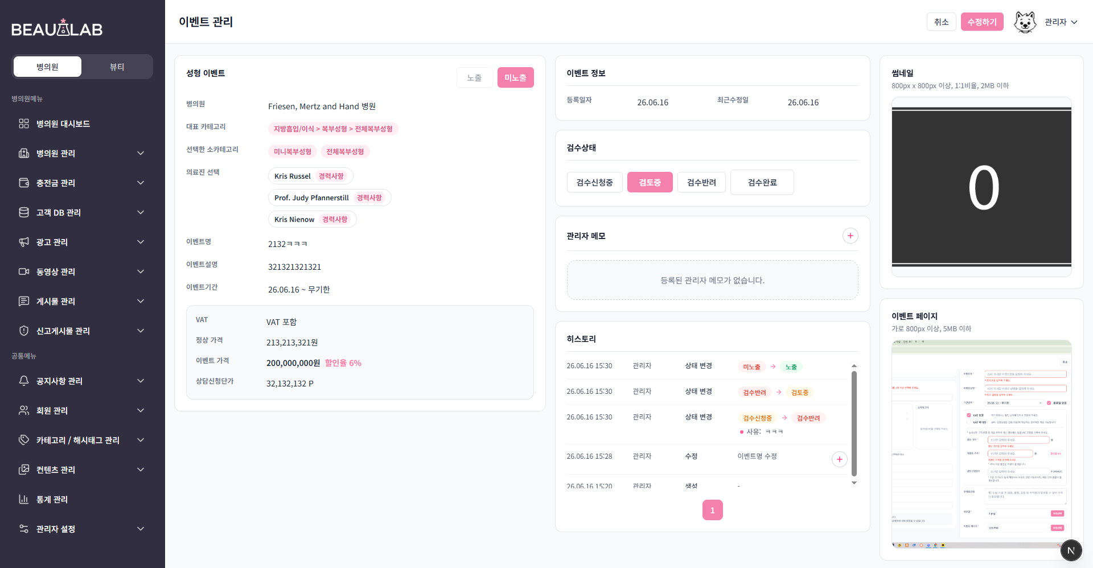Click 지방흡입/이식 > 복부성형 category tag
Screen dimensions: 1093x568
pos(333,129)
